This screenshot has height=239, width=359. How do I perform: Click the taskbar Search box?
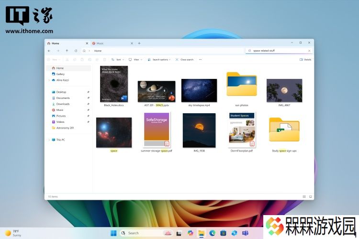point(146,233)
